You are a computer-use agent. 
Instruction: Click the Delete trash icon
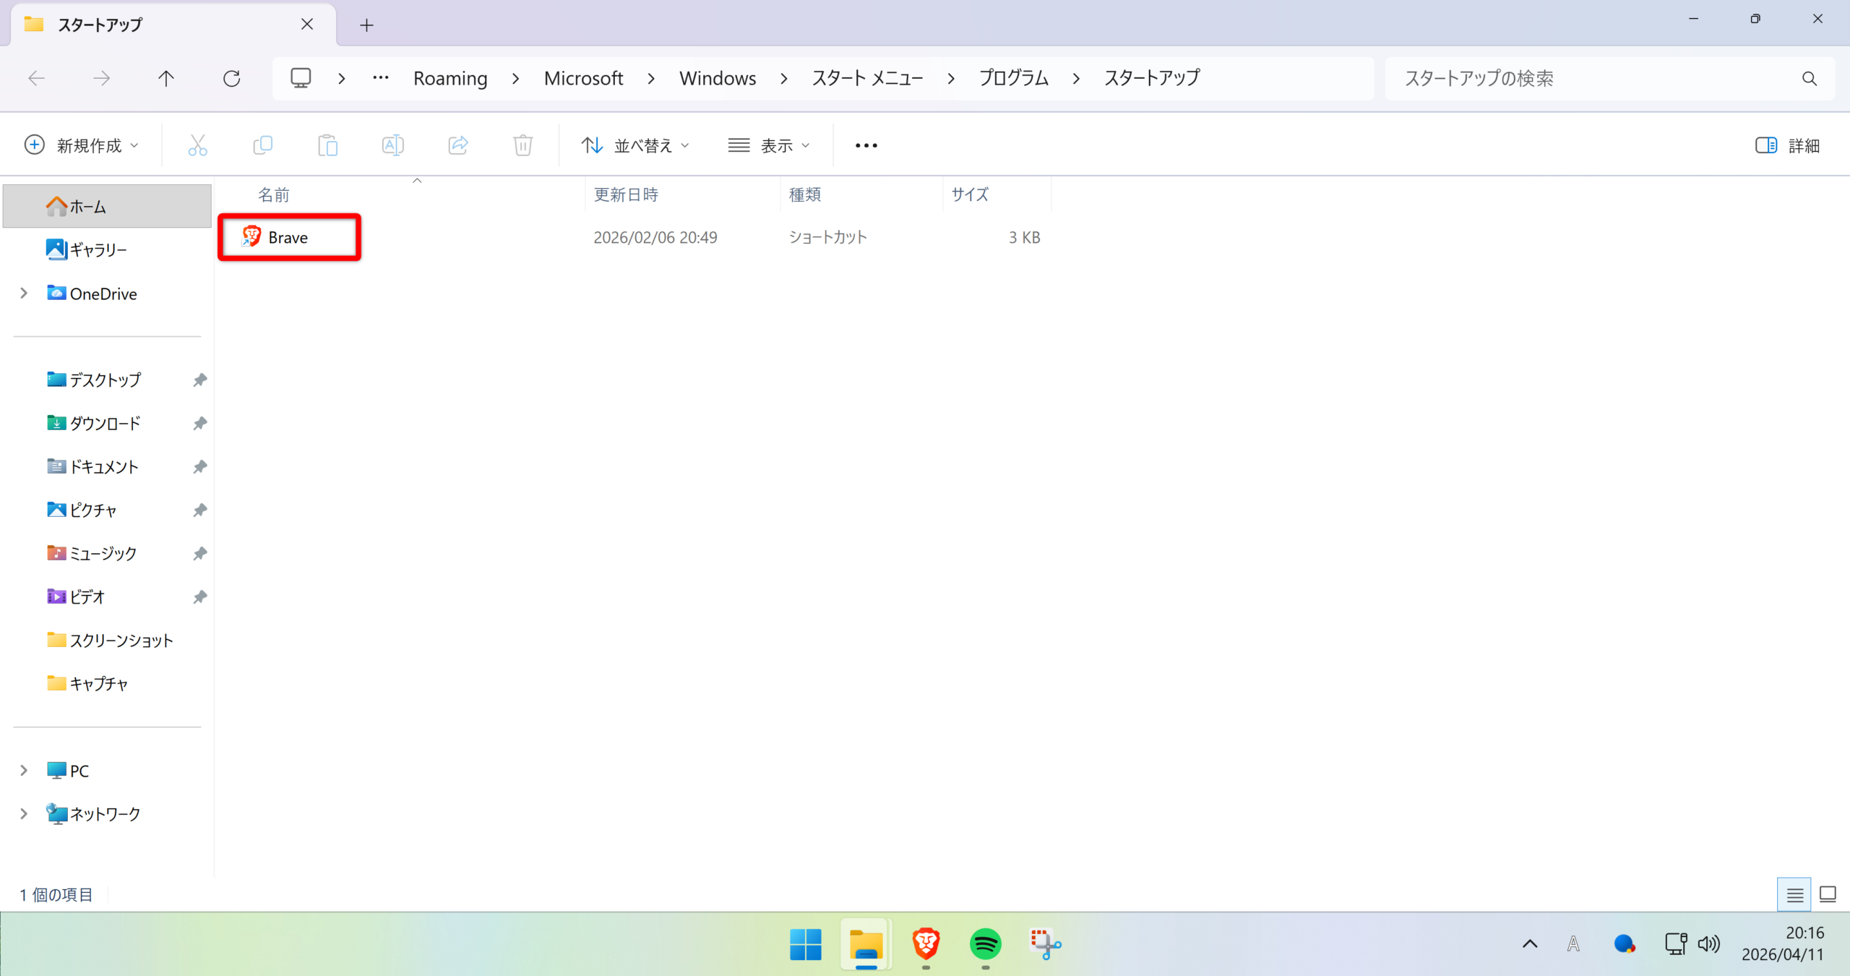click(x=522, y=145)
